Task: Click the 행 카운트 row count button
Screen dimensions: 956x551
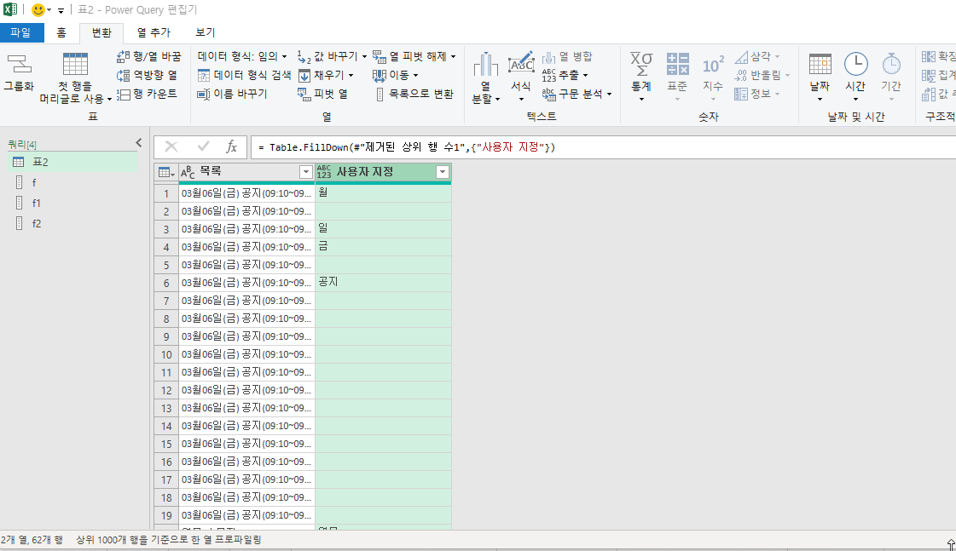Action: coord(148,94)
